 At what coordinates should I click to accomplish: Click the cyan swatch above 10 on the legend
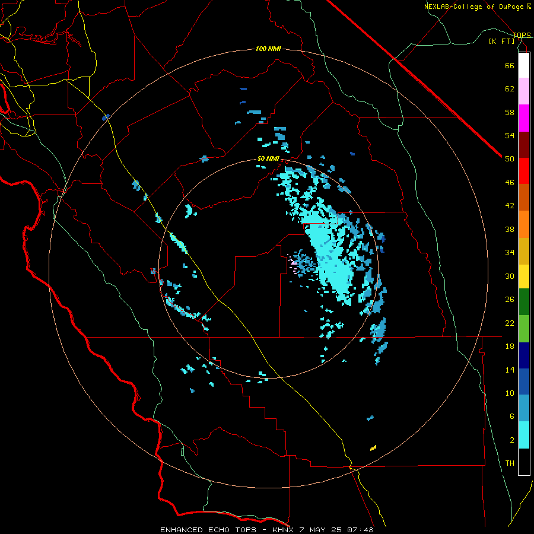(x=524, y=435)
